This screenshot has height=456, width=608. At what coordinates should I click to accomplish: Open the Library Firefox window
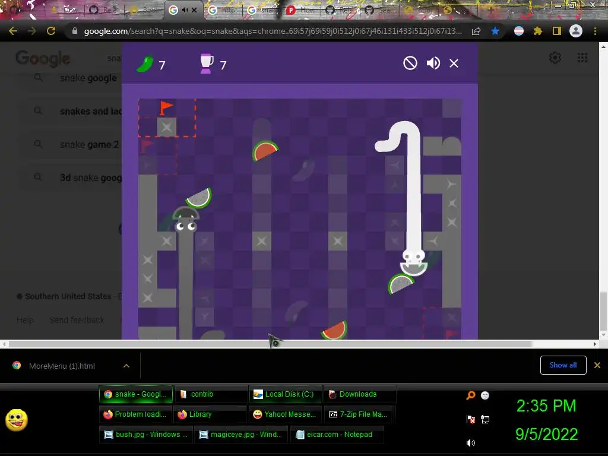click(210, 414)
